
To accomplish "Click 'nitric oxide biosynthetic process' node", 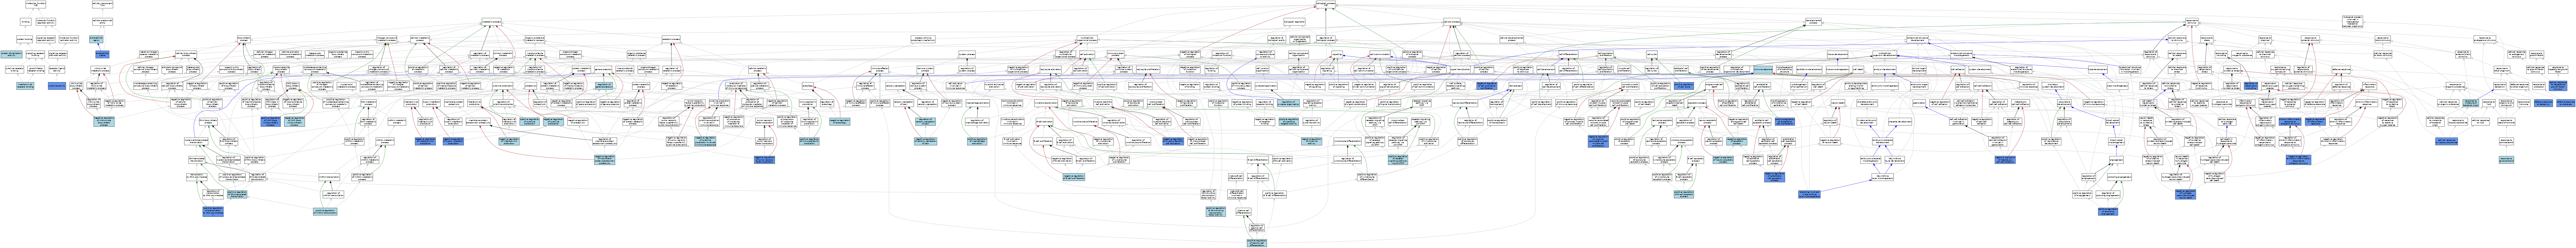I will pyautogui.click(x=76, y=86).
